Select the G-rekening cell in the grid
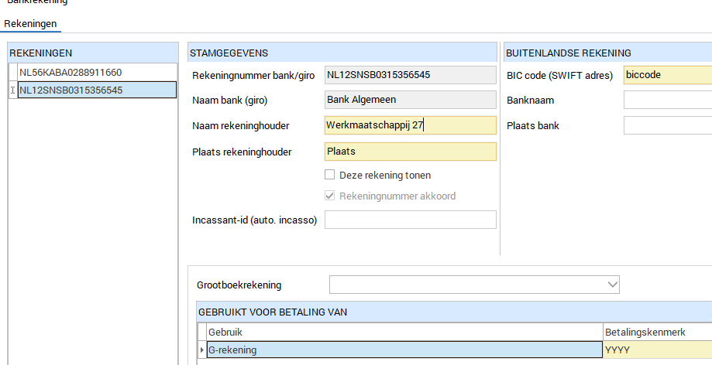Image resolution: width=712 pixels, height=365 pixels. (403, 350)
